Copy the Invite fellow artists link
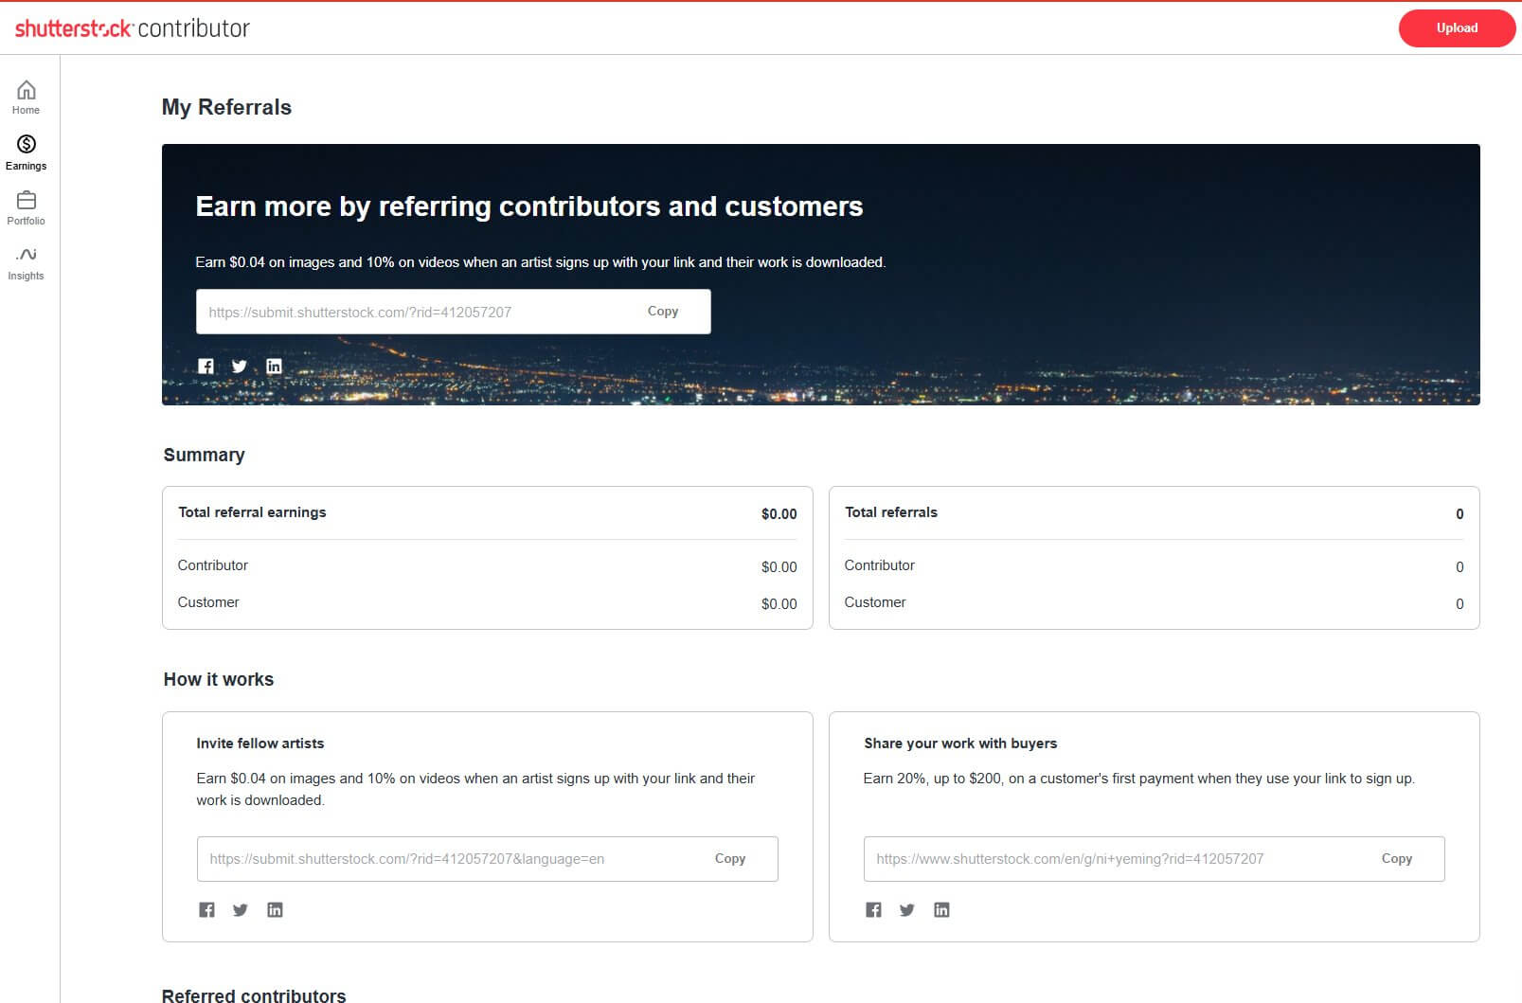Viewport: 1522px width, 1003px height. [x=730, y=859]
